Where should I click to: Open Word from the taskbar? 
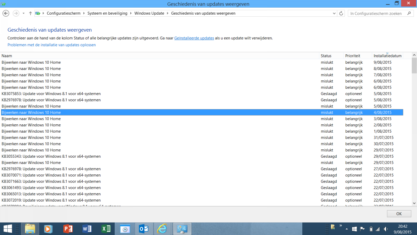[x=87, y=229]
